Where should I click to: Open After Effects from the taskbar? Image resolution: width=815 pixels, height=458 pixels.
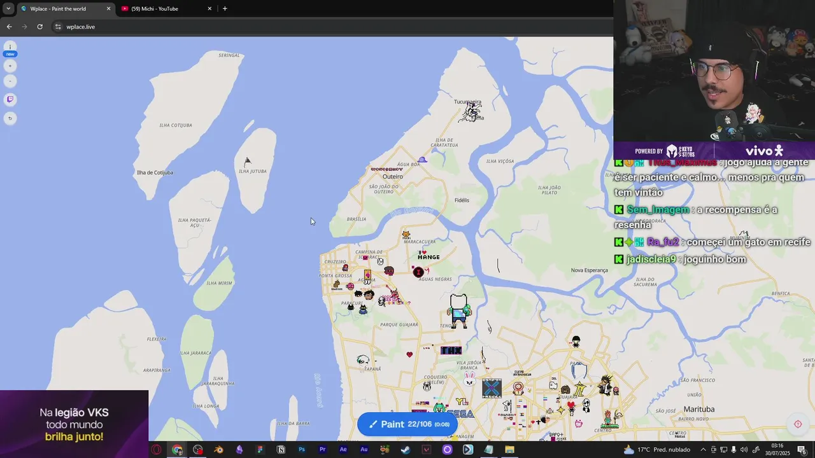pyautogui.click(x=343, y=450)
